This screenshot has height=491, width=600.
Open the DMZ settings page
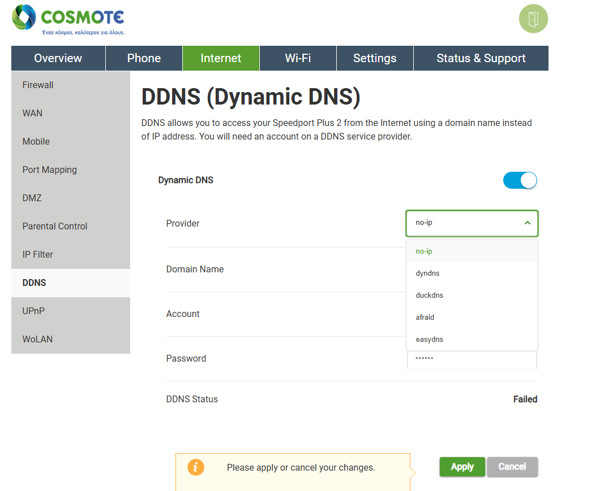pos(71,198)
